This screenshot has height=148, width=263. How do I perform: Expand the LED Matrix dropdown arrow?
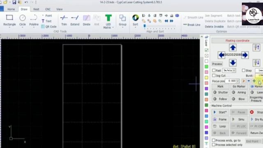[113, 28]
